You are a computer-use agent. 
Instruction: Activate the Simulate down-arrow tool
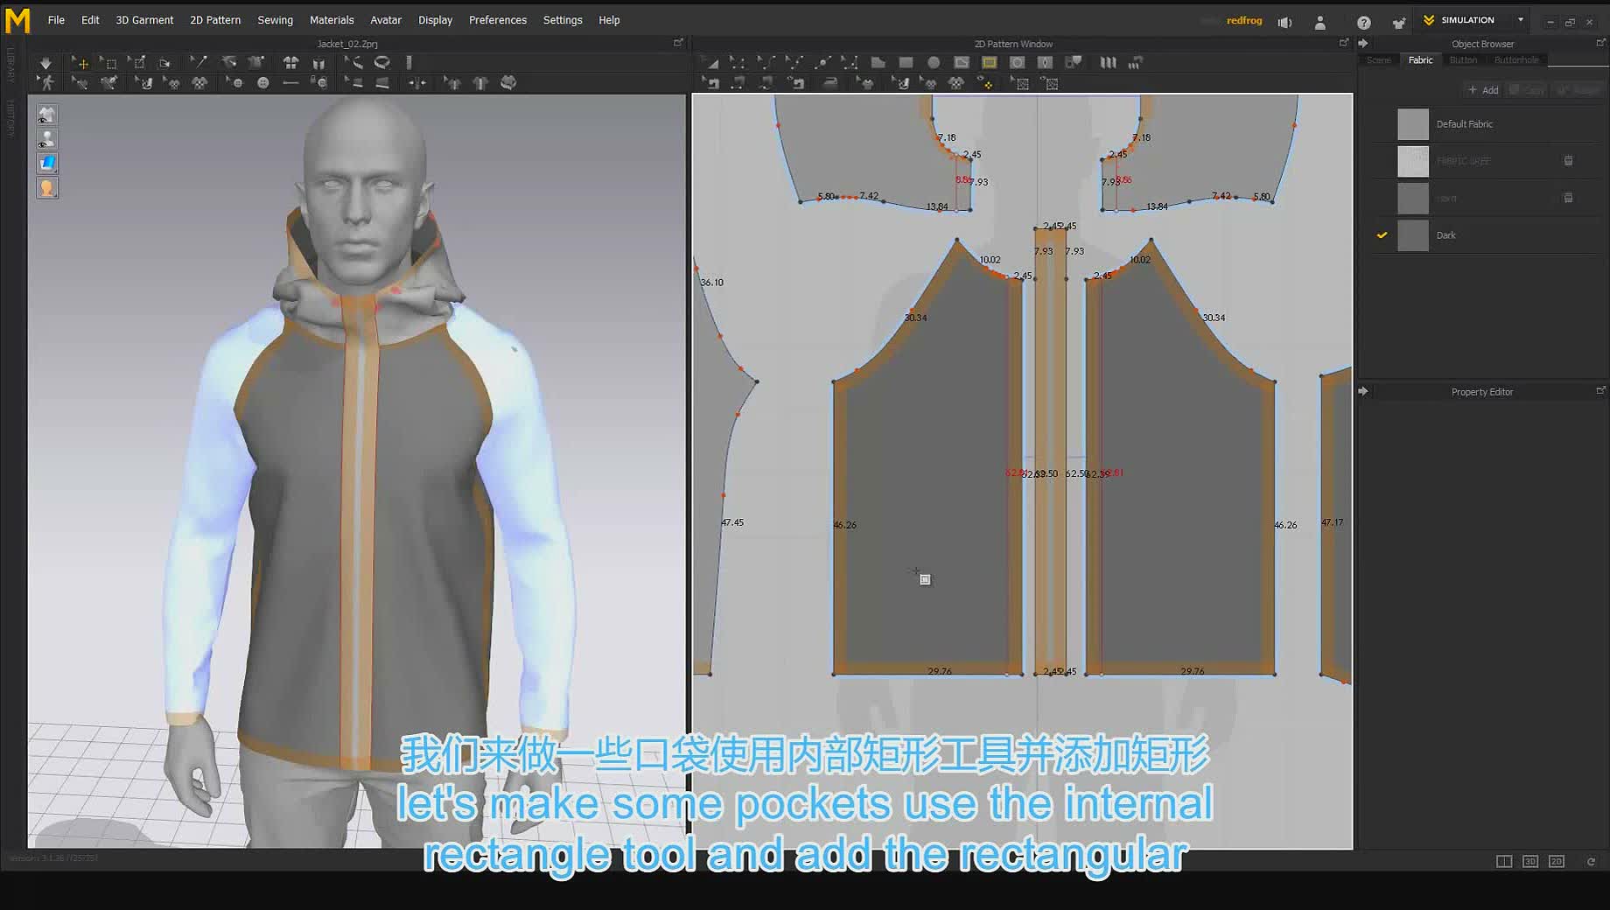tap(45, 63)
